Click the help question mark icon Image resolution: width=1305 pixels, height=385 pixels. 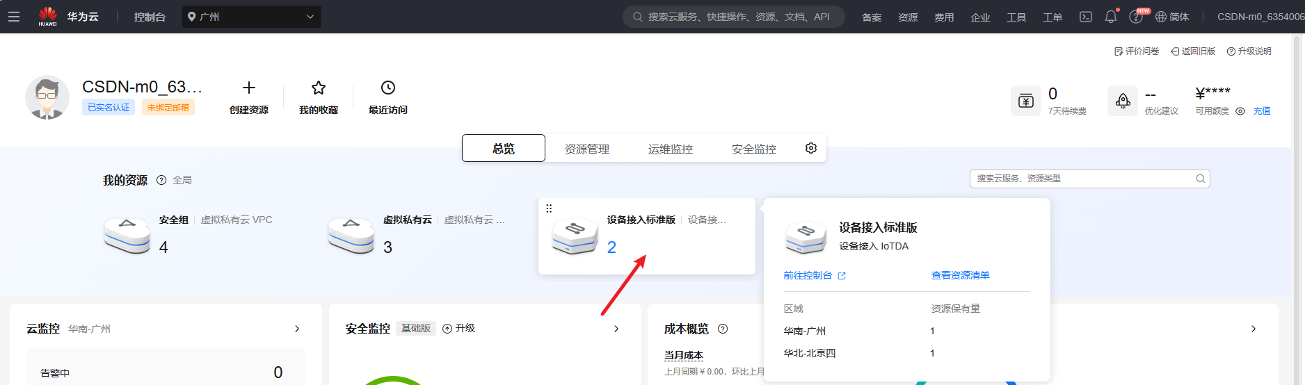click(1135, 17)
